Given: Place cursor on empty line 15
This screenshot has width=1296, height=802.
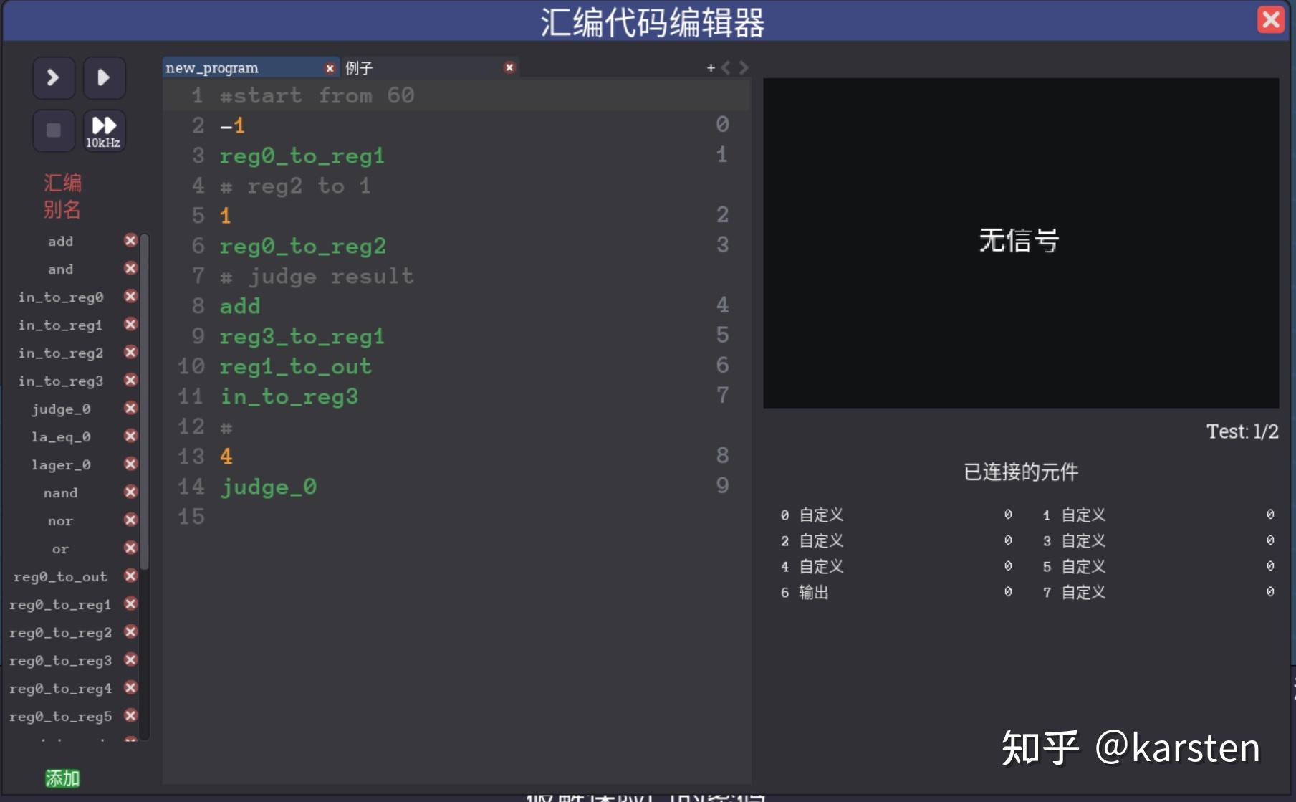Looking at the screenshot, I should 456,517.
